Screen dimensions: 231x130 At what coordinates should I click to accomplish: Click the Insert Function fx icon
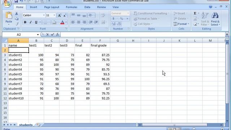tap(57, 35)
